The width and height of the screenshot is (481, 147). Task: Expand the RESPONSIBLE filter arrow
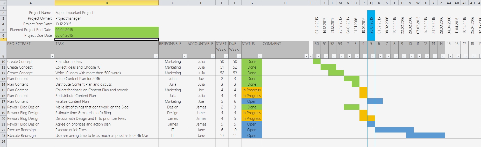[x=185, y=56]
